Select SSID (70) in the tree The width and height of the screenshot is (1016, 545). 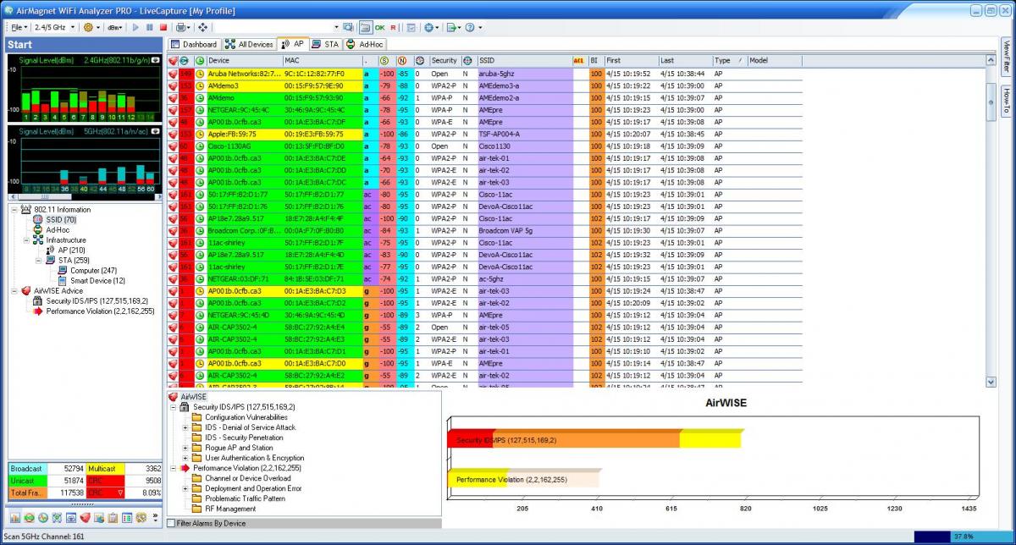click(x=59, y=220)
